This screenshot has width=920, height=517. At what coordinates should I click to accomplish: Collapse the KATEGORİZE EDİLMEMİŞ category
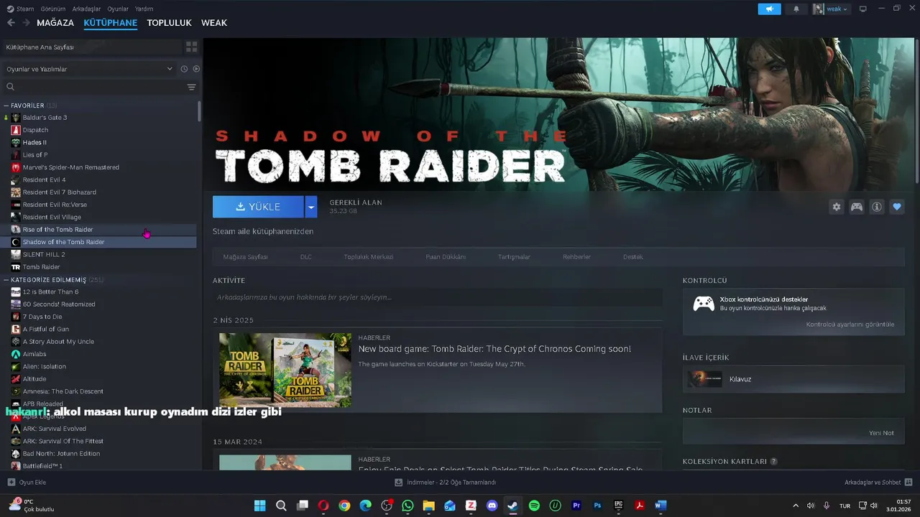tap(6, 280)
